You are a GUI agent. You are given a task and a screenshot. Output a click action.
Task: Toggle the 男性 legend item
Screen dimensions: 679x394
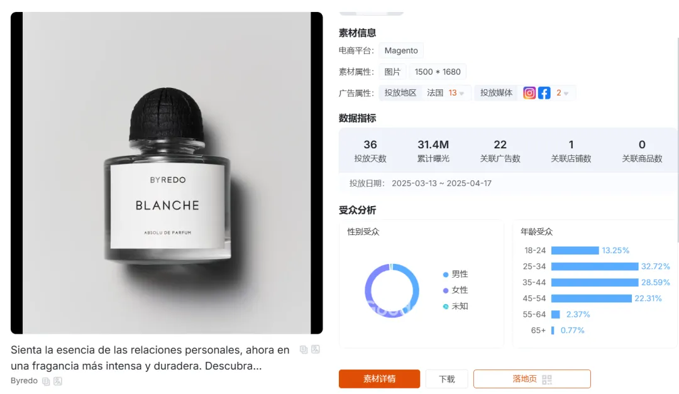point(456,274)
